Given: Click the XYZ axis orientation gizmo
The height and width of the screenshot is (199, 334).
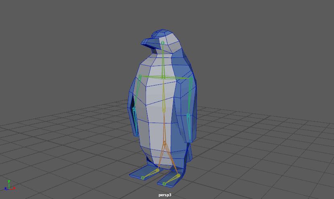Looking at the screenshot, I should (9, 185).
